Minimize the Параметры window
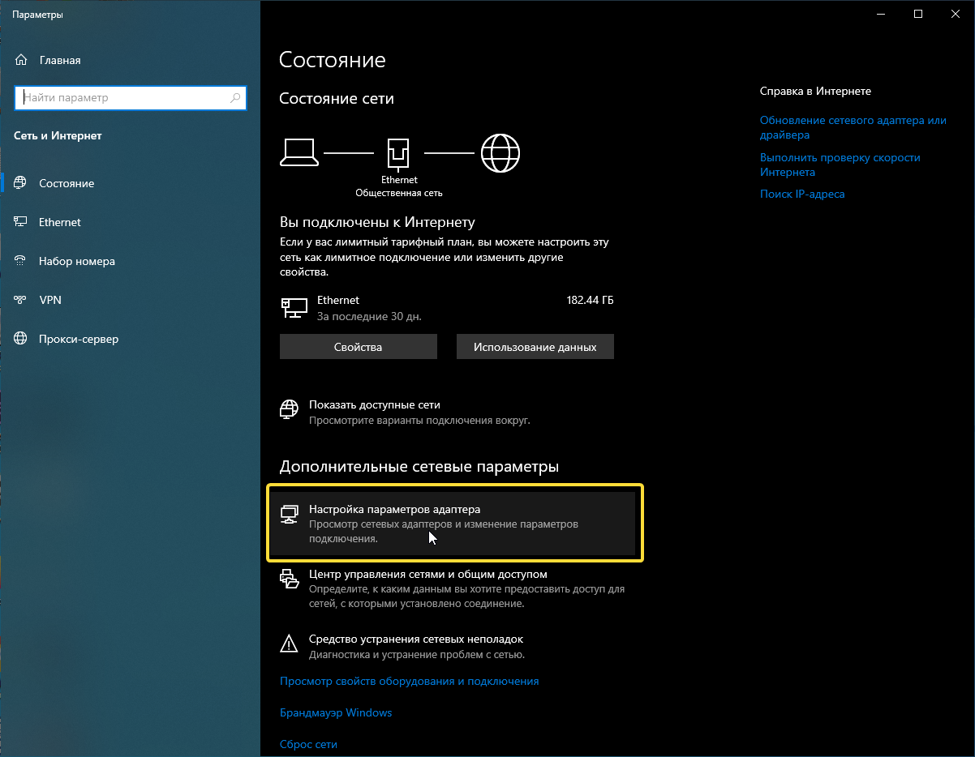 pos(881,14)
